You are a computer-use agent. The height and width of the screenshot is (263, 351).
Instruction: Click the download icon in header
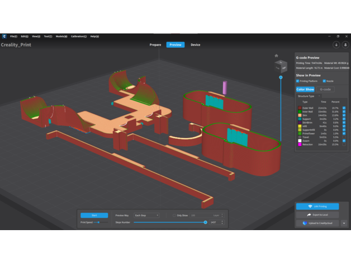click(x=336, y=45)
